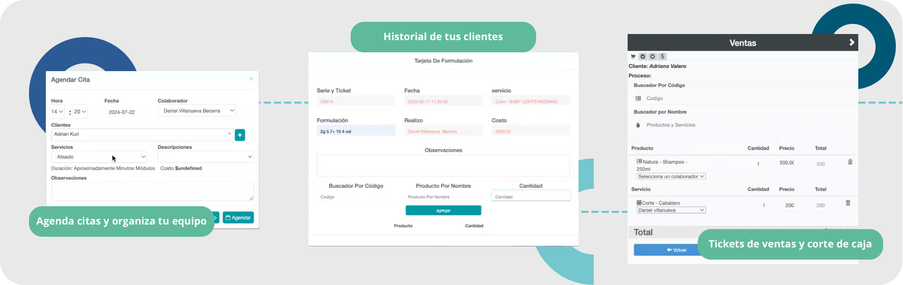Click the second round icon before the dollar
The image size is (903, 285).
point(652,56)
